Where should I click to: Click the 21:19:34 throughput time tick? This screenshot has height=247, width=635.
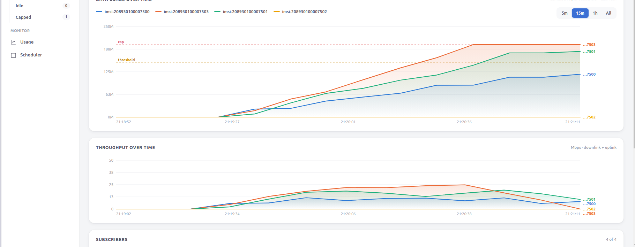point(232,214)
